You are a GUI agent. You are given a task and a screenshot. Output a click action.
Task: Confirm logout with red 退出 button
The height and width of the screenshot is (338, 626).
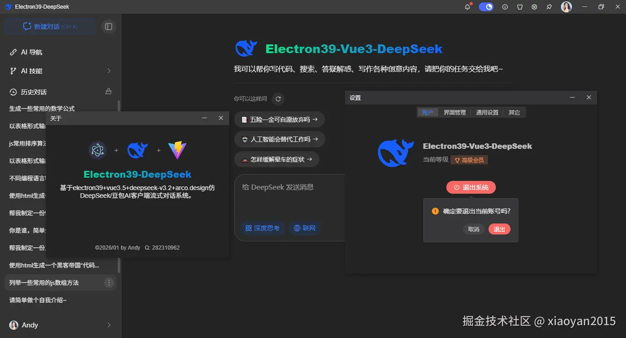pyautogui.click(x=500, y=229)
